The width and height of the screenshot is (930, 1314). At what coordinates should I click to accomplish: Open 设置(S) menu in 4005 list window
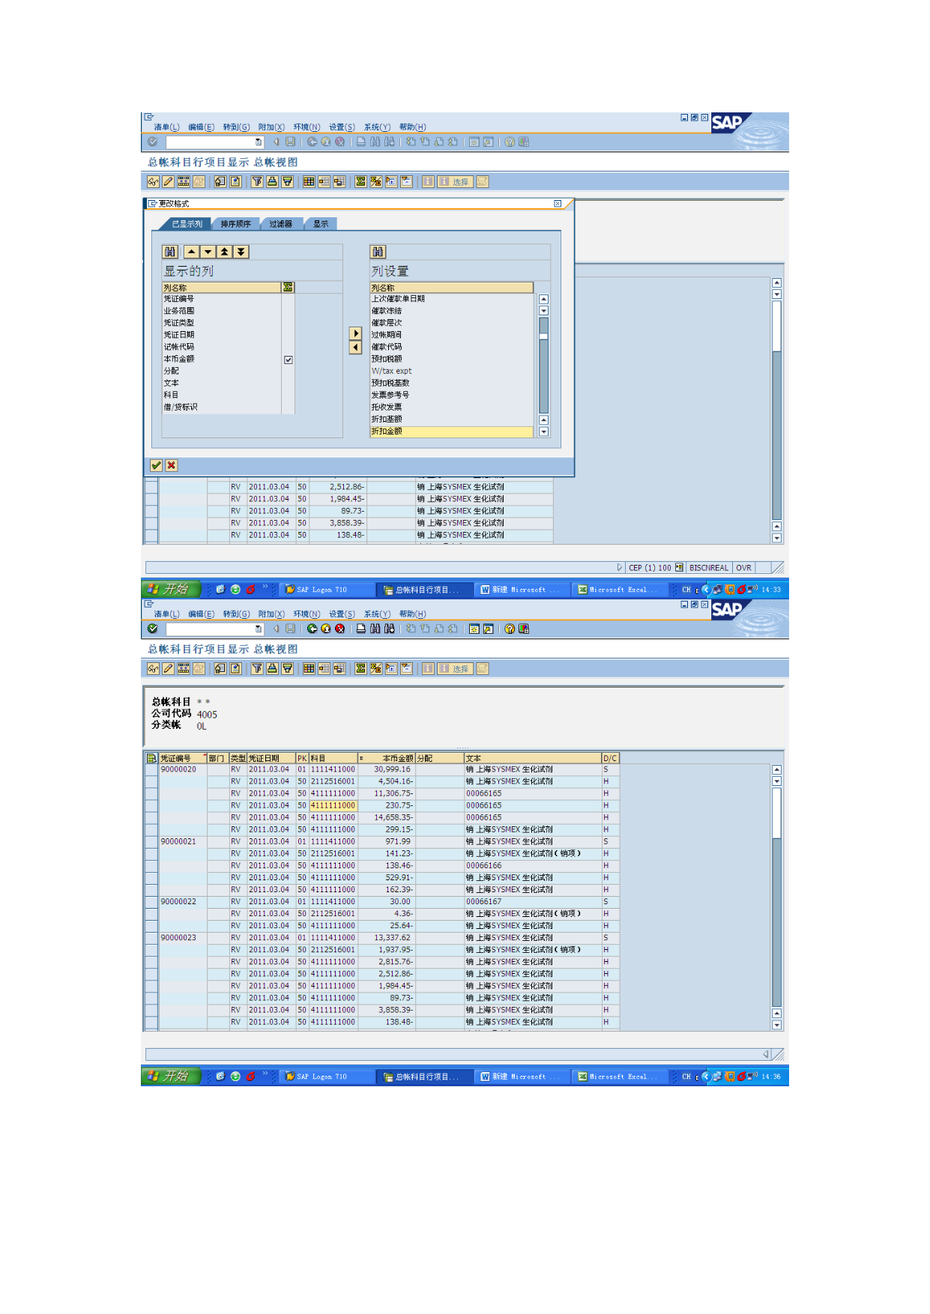pos(342,614)
